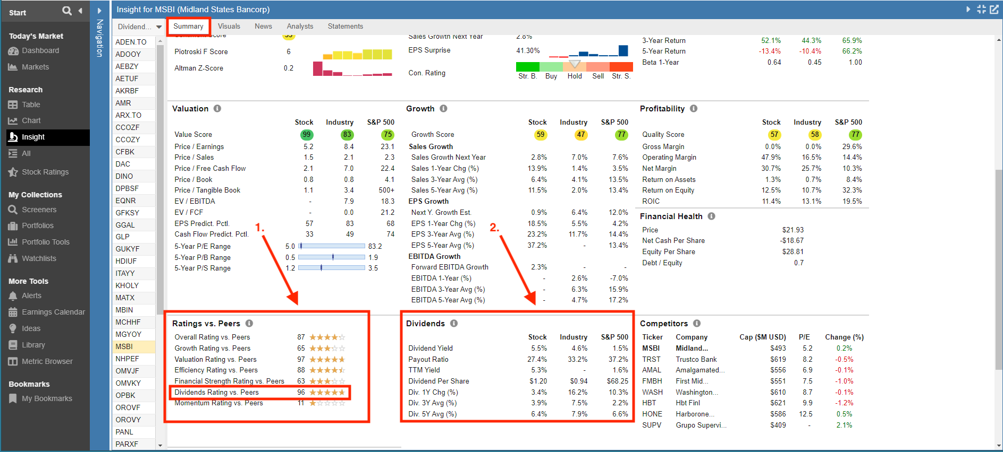Open the Research Chart view
Viewport: 1003px width, 452px height.
point(31,120)
